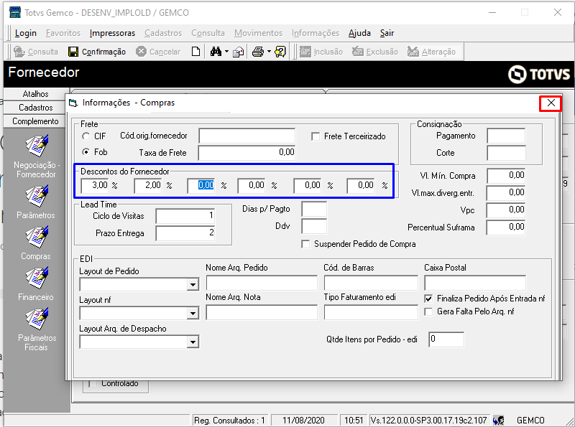Click the Ciclo de Visitas field
Screen dimensions: 575x427
tap(185, 216)
